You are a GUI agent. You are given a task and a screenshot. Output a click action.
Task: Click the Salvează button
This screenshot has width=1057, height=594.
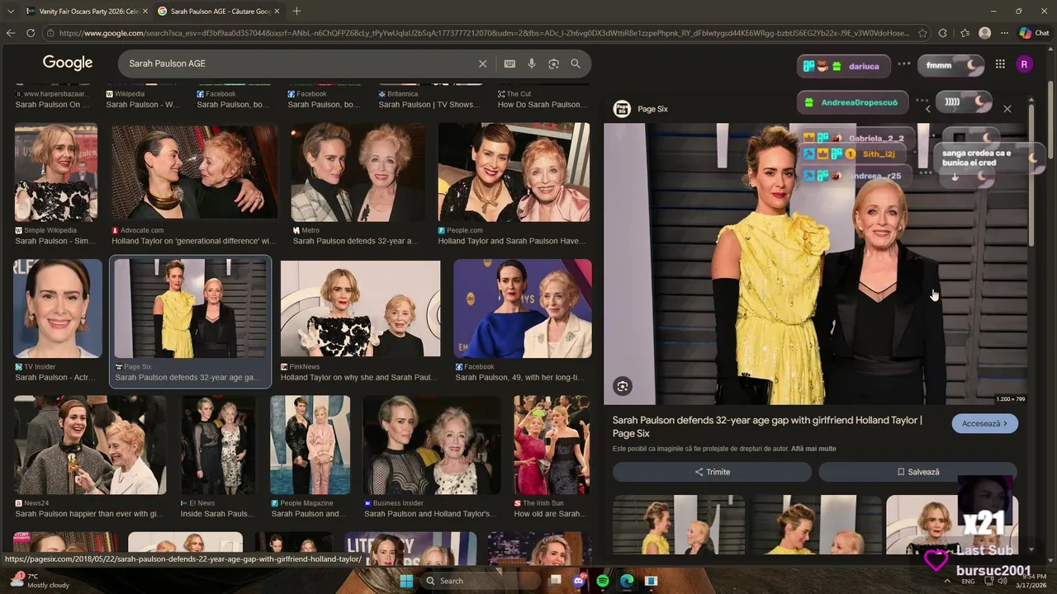(x=917, y=472)
